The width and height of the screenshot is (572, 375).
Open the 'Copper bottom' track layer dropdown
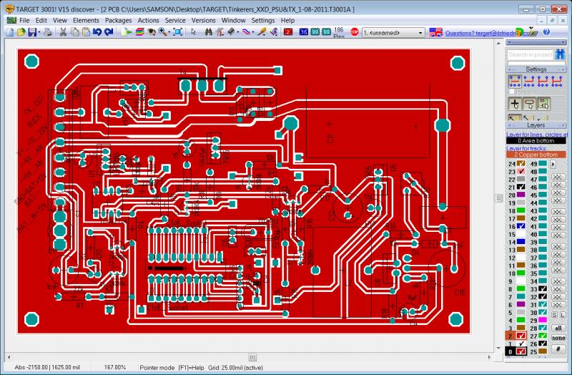click(x=536, y=154)
